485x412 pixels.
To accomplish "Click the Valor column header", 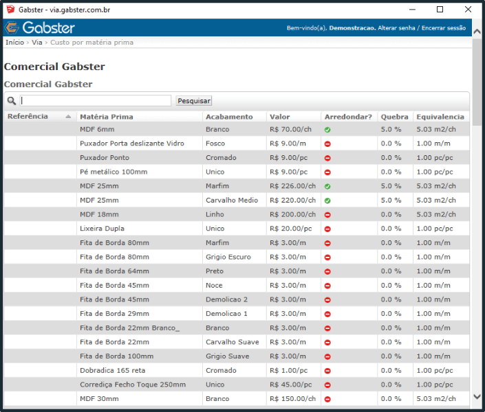I will point(279,117).
